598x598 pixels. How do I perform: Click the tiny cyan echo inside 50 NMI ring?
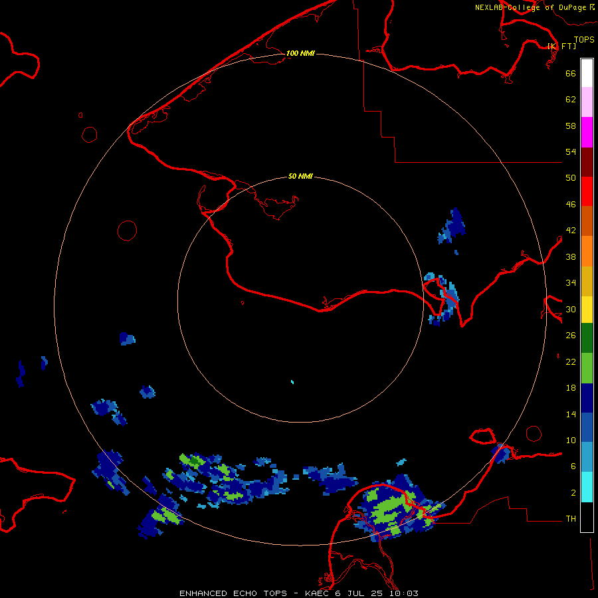point(292,382)
